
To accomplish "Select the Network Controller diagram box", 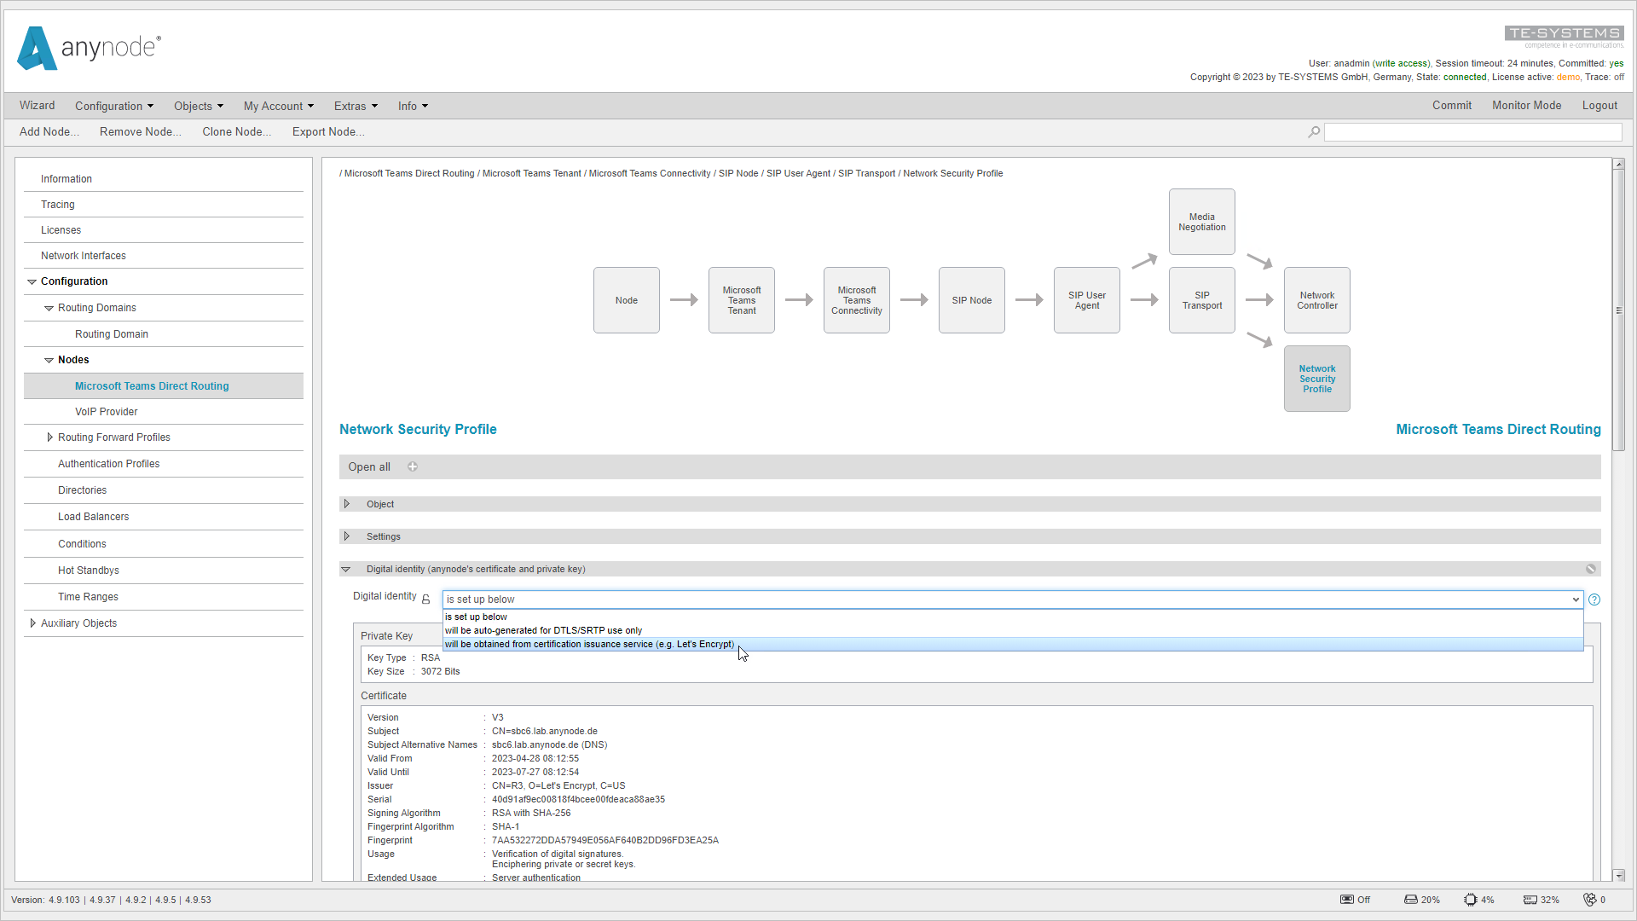I will click(1317, 300).
